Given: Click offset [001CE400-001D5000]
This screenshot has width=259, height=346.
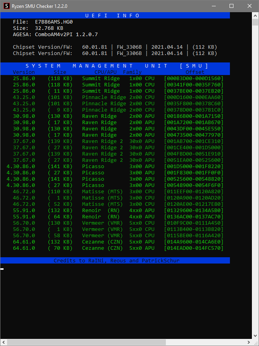Looking at the screenshot, I should click(194, 148).
